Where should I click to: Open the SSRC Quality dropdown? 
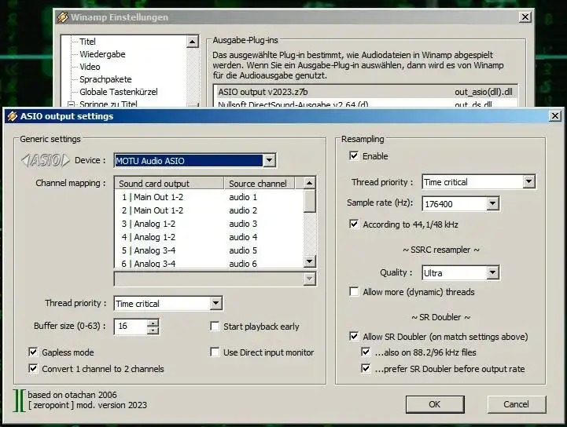492,272
